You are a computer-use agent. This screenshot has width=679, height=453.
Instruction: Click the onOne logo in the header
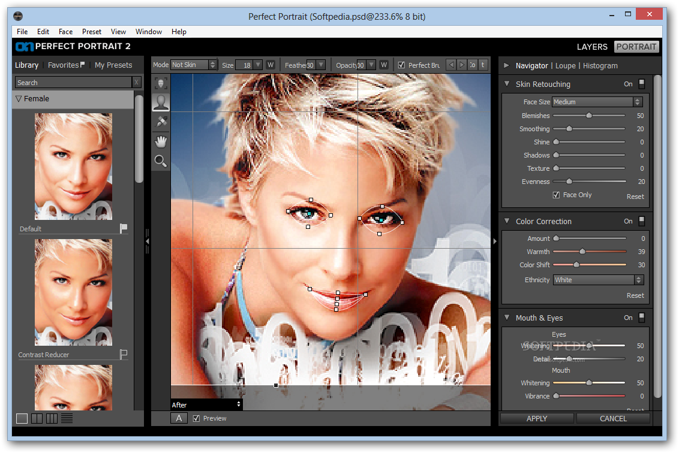click(24, 46)
